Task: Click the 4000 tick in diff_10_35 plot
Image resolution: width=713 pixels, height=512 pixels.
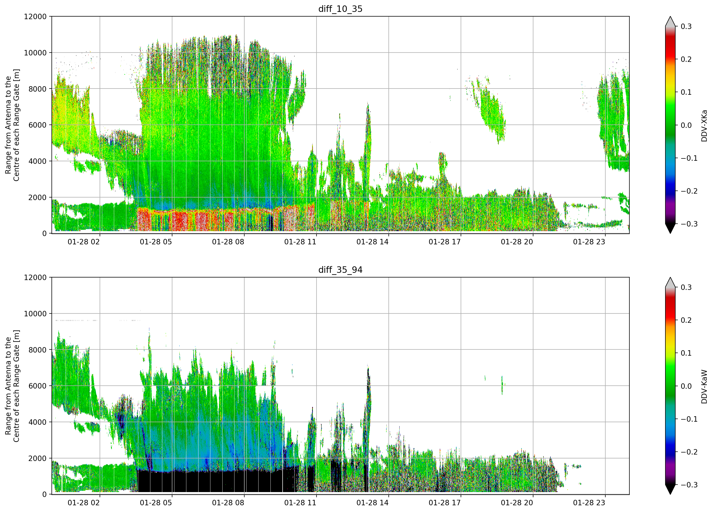Action: click(x=38, y=161)
